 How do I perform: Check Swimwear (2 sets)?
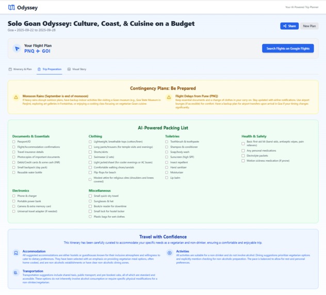[90, 157]
